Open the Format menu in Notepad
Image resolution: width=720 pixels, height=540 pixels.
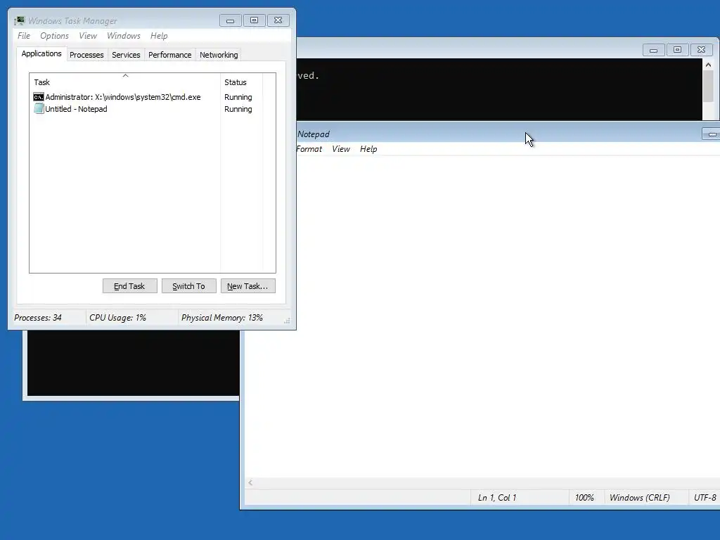point(309,149)
